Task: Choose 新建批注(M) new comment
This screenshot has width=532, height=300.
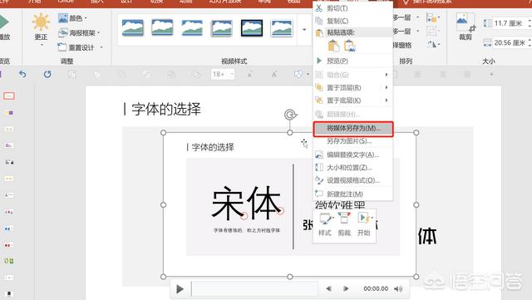Action: (345, 194)
